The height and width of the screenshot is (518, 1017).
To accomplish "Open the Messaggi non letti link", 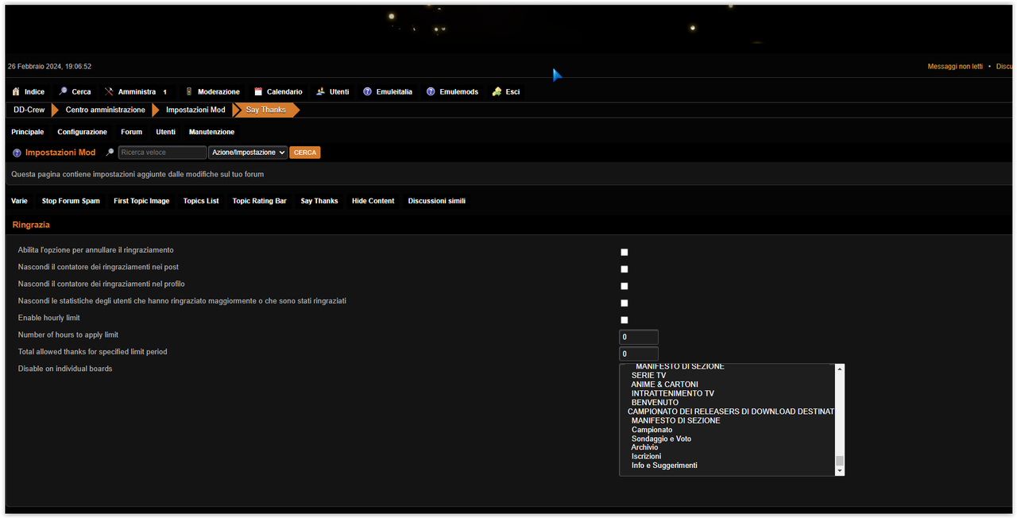I will coord(955,67).
